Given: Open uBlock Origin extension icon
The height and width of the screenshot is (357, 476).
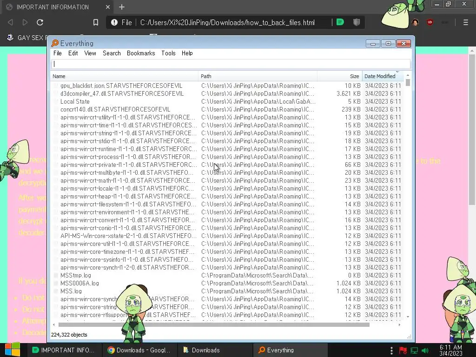Looking at the screenshot, I should point(430,22).
